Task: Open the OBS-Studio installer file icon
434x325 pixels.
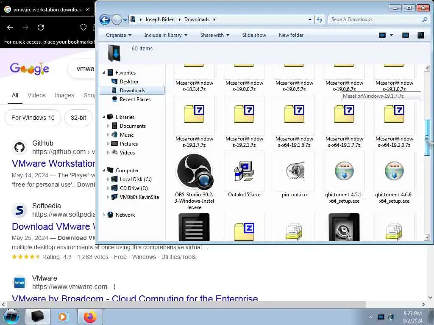Action: (x=194, y=171)
